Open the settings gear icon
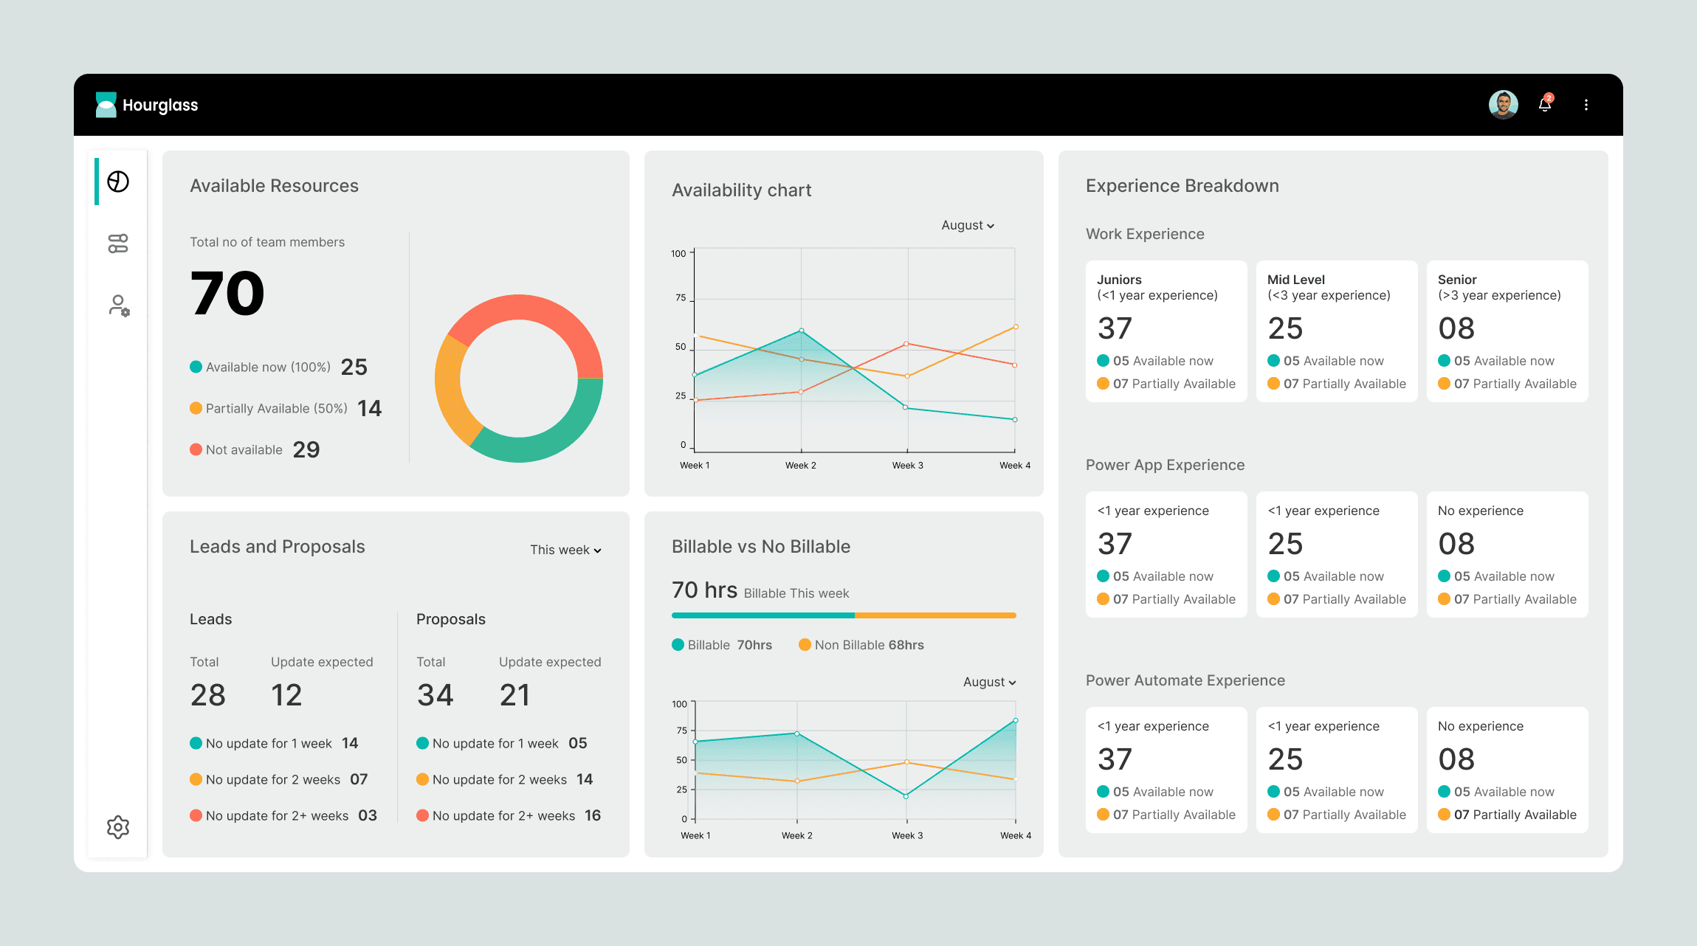This screenshot has height=946, width=1697. click(118, 826)
